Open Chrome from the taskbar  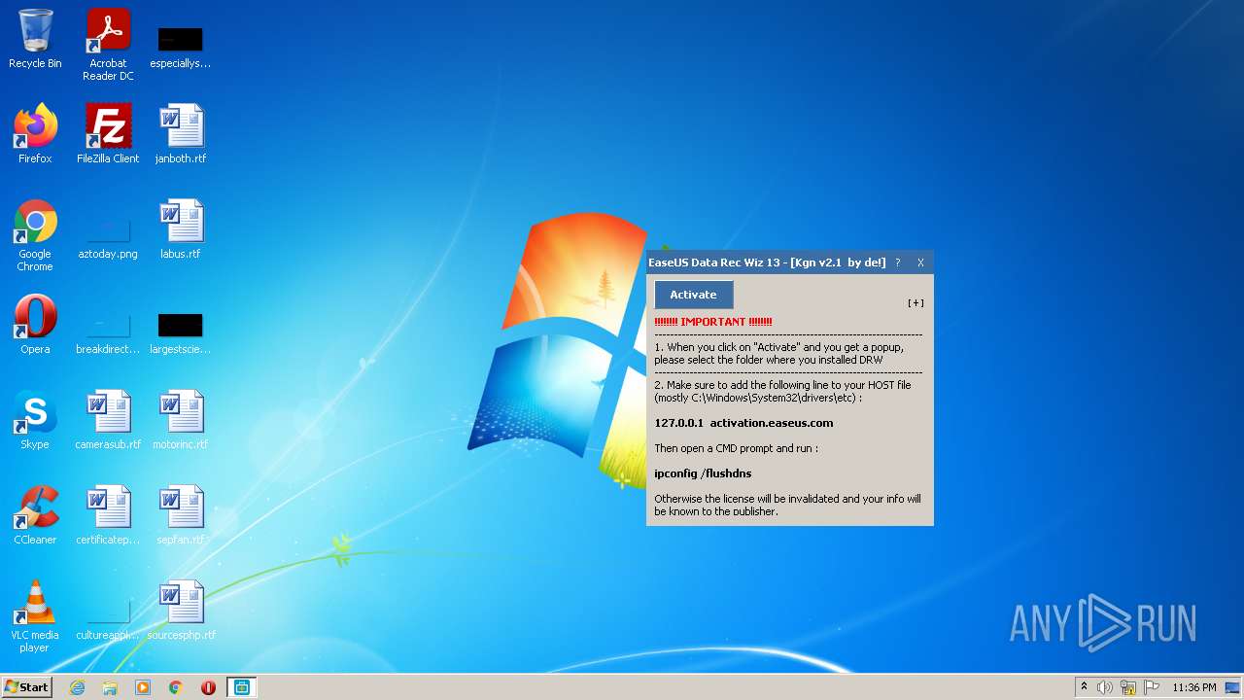point(176,687)
